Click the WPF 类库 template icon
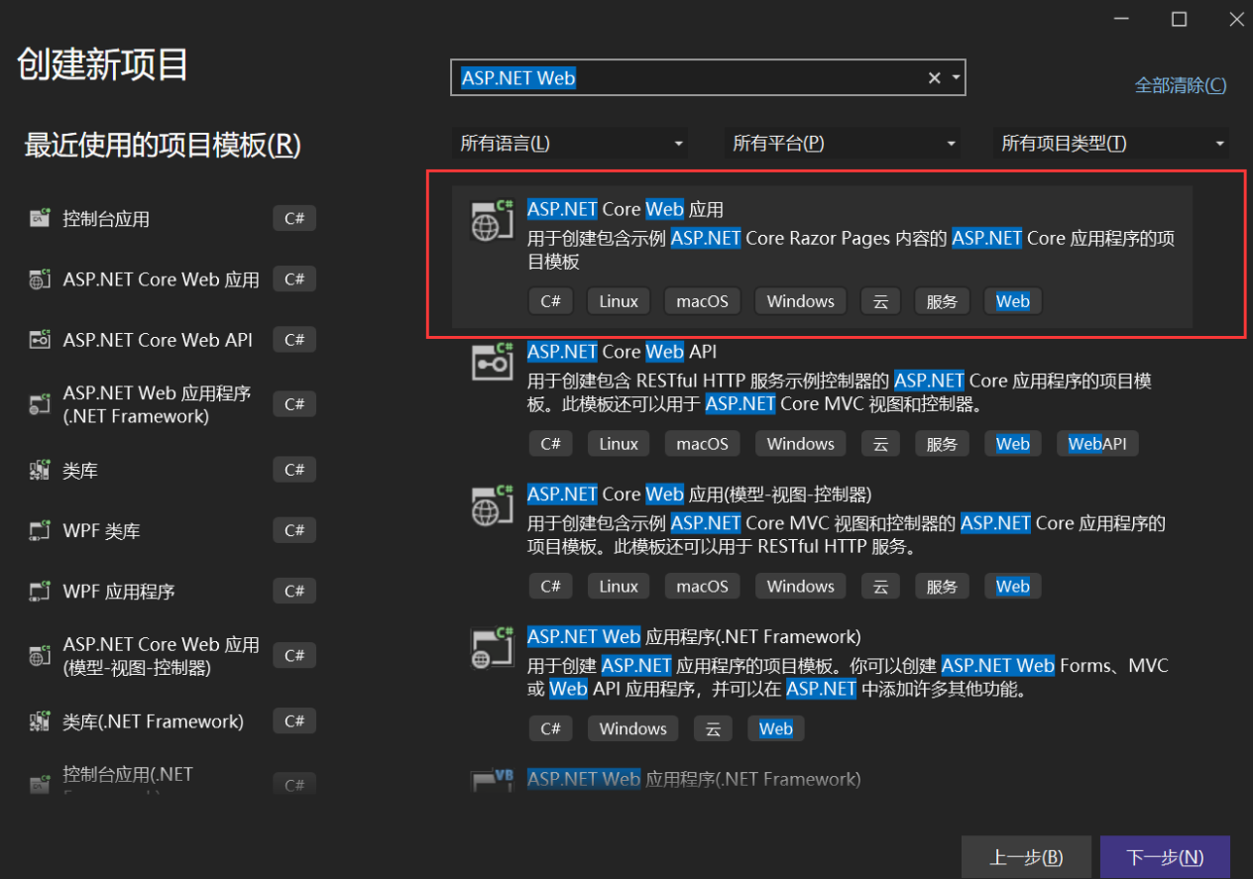Viewport: 1253px width, 879px height. 40,530
